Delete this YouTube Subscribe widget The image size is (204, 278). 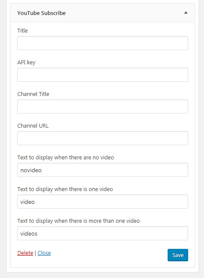pyautogui.click(x=25, y=253)
